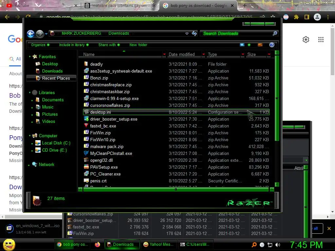This screenshot has width=335, height=251.
Task: Click the network tray icon
Action: tap(270, 245)
